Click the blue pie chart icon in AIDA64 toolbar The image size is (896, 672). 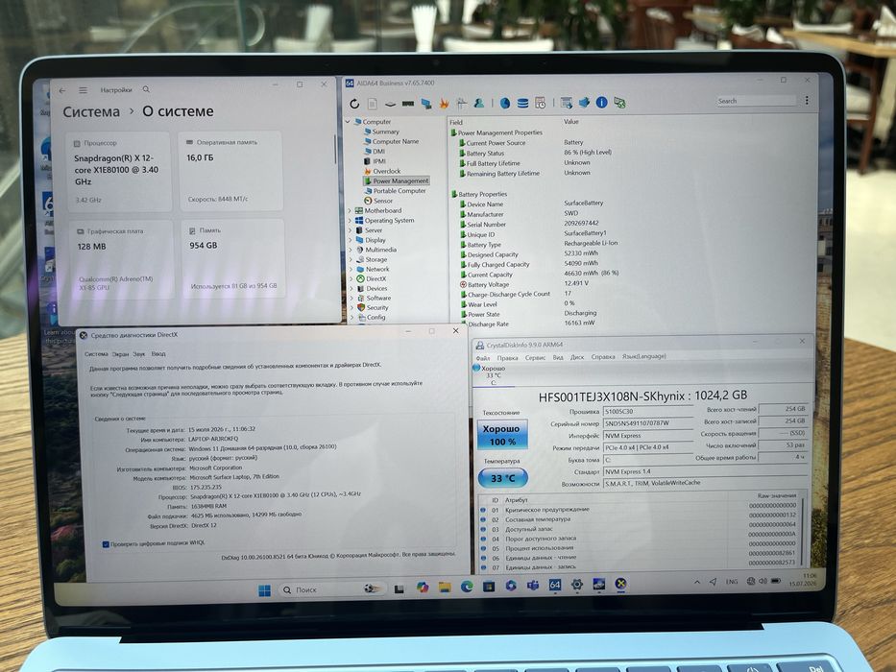pos(505,103)
